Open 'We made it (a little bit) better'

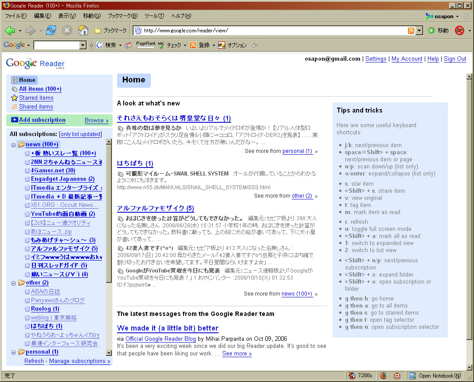point(168,328)
